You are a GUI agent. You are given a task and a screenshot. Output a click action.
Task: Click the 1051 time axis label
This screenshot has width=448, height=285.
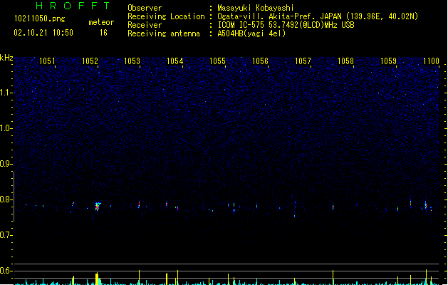pyautogui.click(x=47, y=61)
